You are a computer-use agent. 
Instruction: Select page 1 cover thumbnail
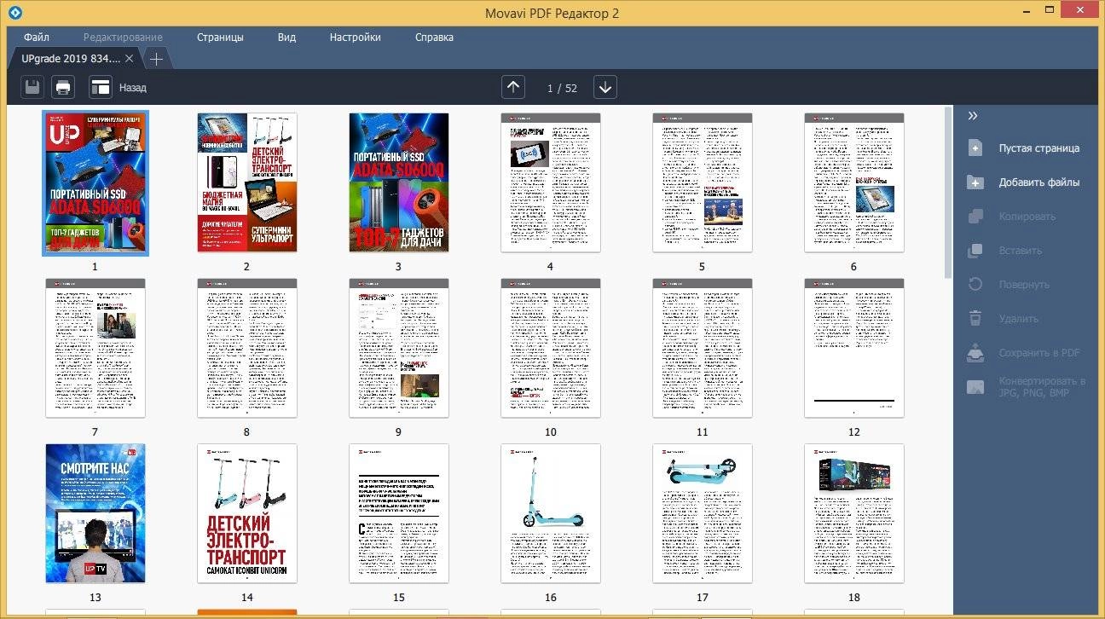point(95,182)
